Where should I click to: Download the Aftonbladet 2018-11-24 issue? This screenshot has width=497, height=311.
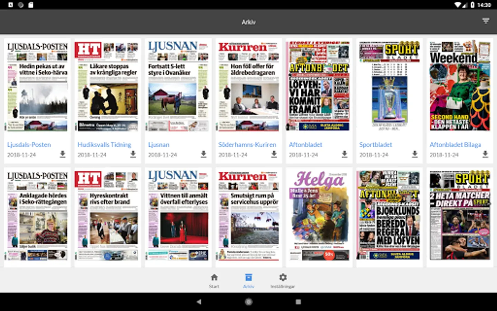pos(344,154)
